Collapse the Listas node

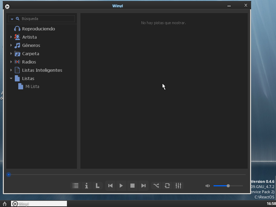[x=11, y=78]
